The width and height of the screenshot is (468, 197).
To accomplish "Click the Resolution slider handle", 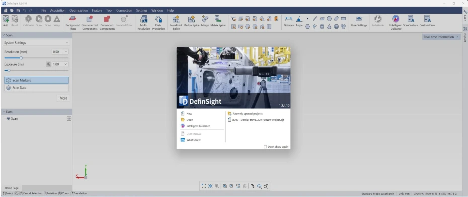I will (21, 58).
